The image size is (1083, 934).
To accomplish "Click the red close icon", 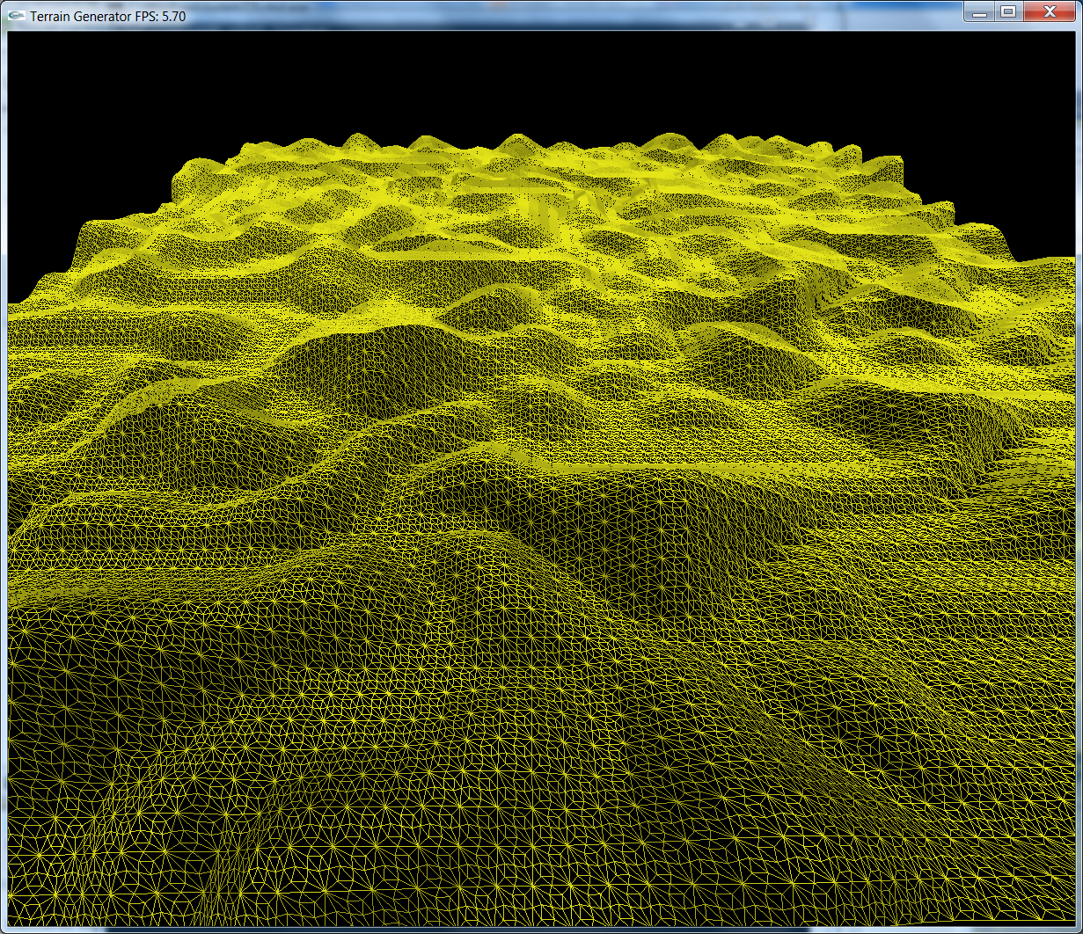I will pos(1048,12).
